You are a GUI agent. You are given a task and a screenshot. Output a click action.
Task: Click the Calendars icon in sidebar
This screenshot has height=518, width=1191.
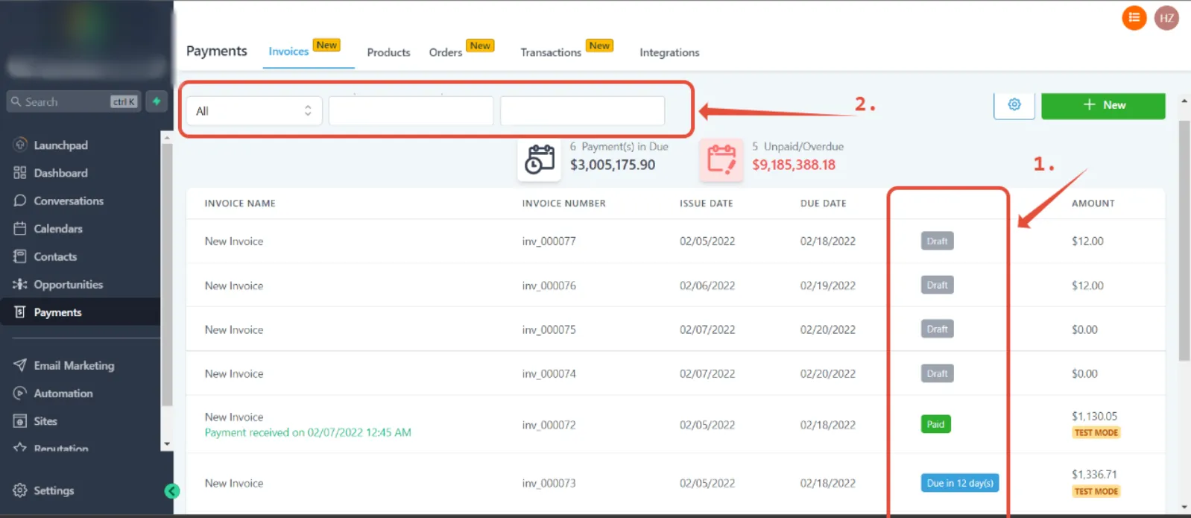tap(20, 228)
